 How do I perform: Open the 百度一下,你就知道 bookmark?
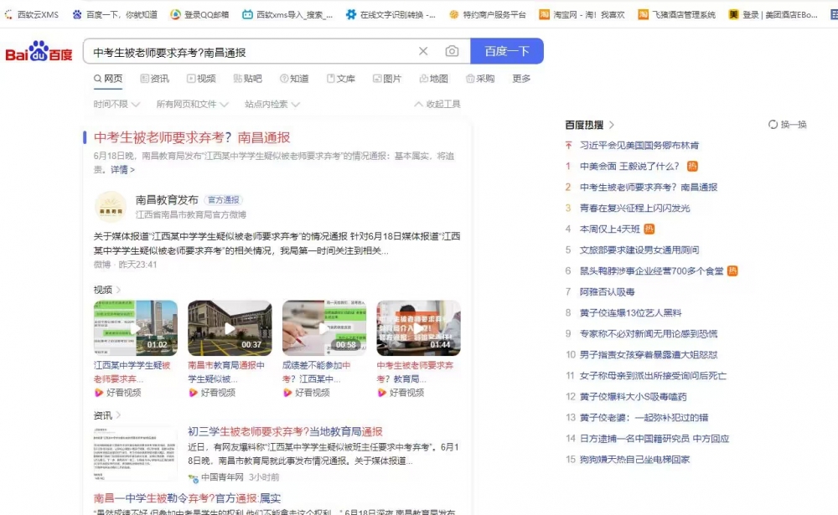point(115,15)
